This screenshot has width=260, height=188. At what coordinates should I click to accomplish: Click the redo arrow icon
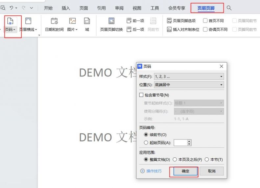[x=24, y=8]
